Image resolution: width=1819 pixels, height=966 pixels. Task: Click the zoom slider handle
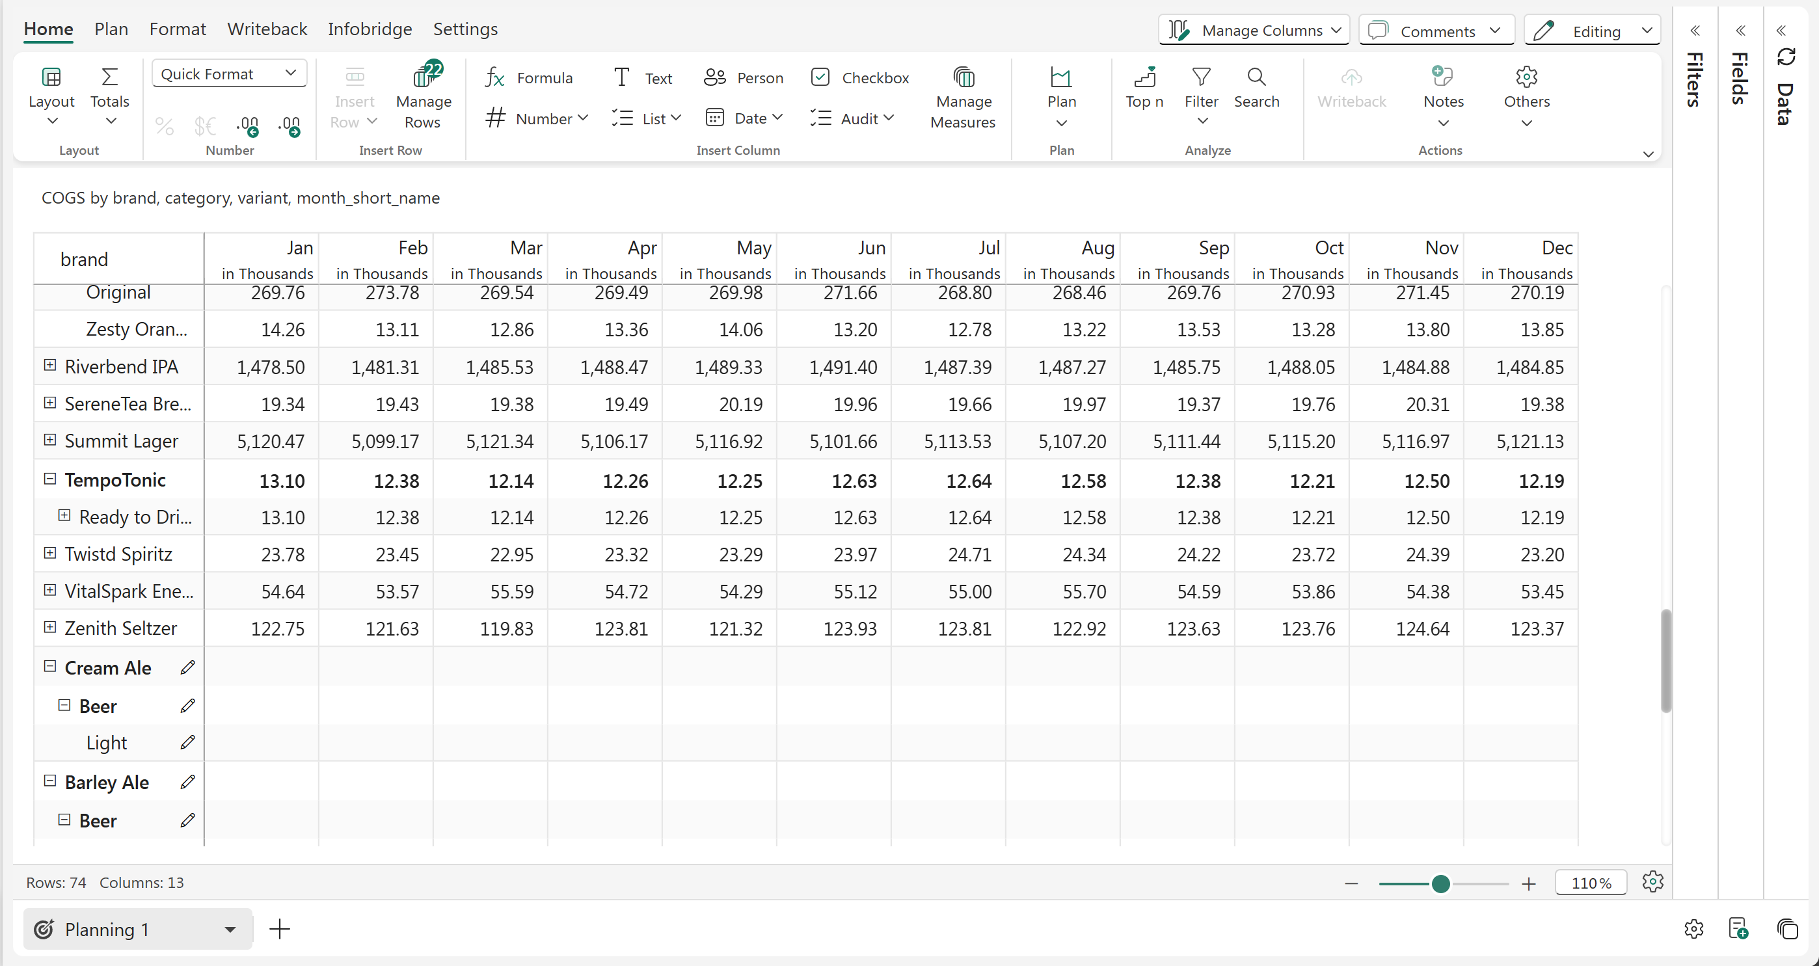[1440, 883]
